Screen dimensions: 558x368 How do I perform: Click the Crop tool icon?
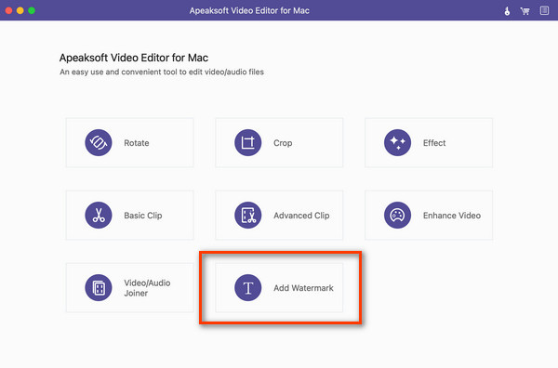coord(248,143)
